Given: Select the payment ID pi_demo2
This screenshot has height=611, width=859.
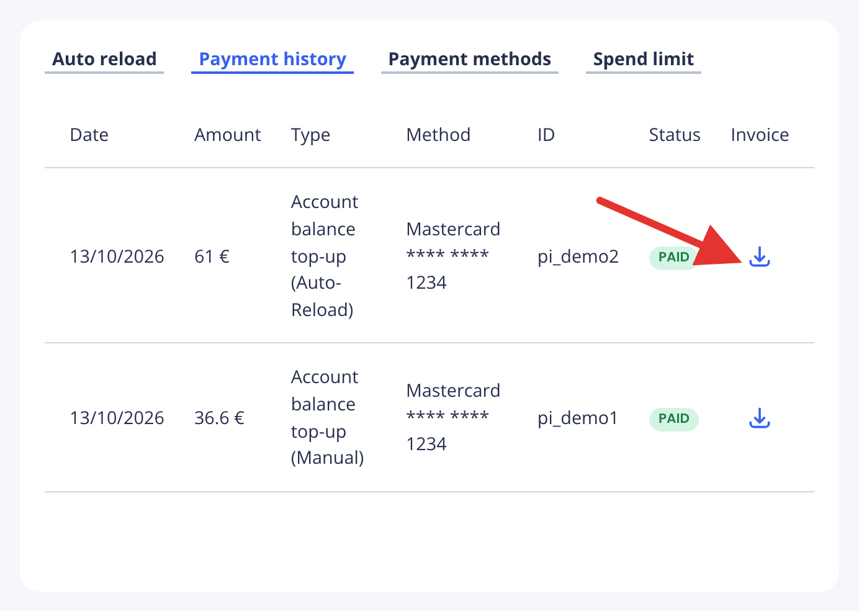Looking at the screenshot, I should pos(578,256).
